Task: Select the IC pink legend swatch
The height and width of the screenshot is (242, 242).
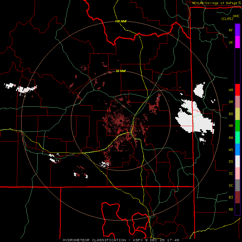Action: (237, 173)
